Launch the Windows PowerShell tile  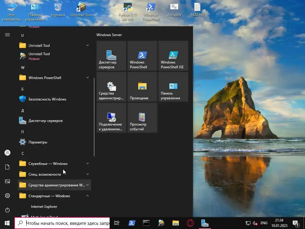142,56
